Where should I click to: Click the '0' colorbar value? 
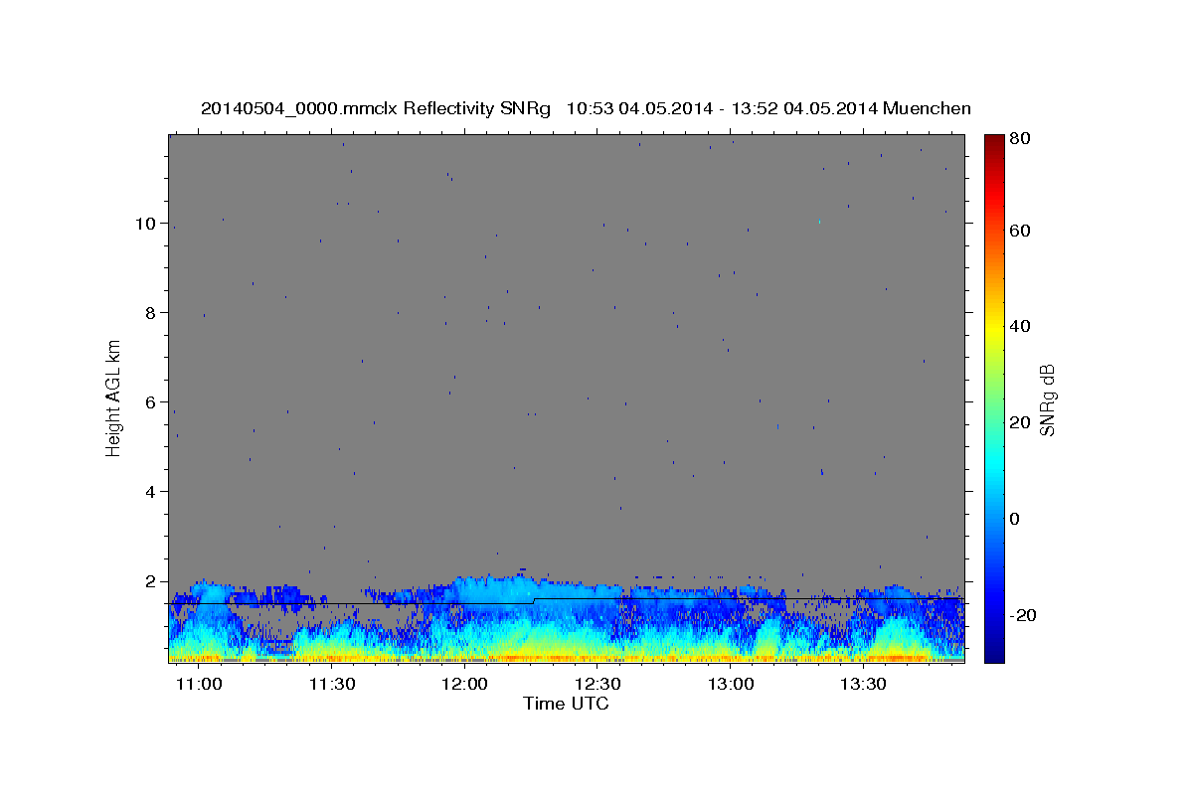(1016, 519)
